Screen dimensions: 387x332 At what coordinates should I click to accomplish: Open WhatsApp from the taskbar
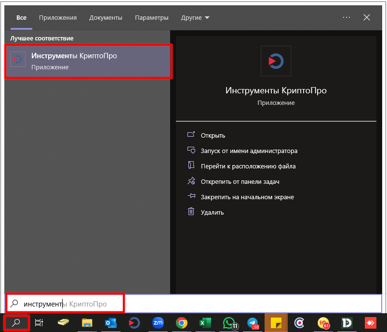coord(229,323)
